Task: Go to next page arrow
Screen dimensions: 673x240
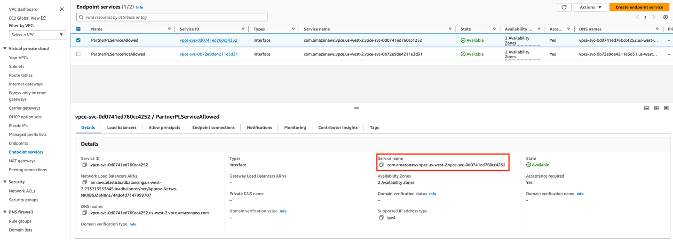Action: [654, 17]
